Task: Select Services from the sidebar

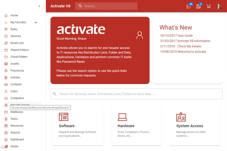Action: [x=16, y=36]
